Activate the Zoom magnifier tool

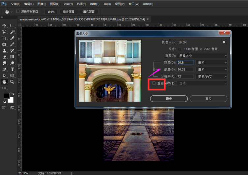click(x=12, y=82)
